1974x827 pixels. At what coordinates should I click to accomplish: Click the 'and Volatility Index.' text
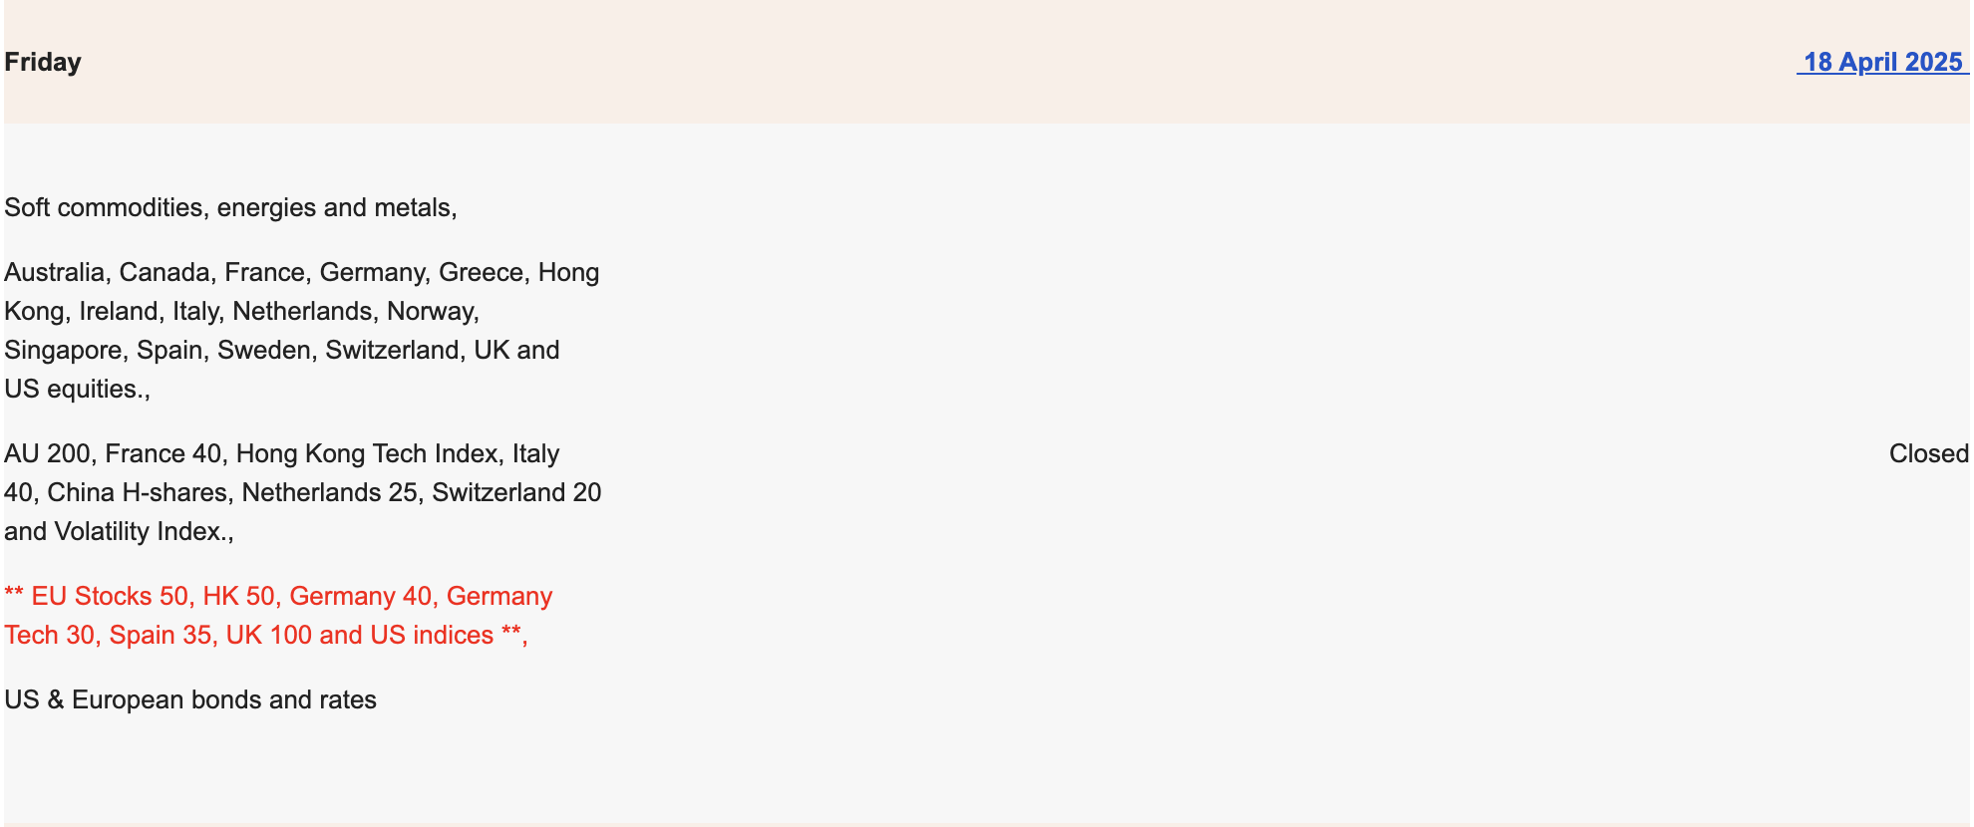pyautogui.click(x=117, y=531)
